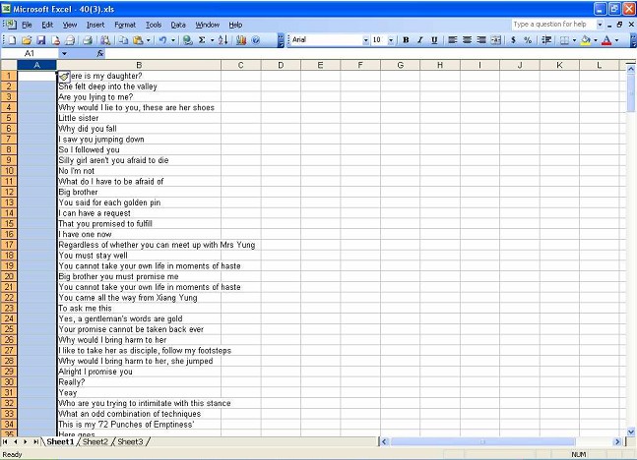Open the Paste options dropdown arrow
This screenshot has width=637, height=460.
click(149, 39)
